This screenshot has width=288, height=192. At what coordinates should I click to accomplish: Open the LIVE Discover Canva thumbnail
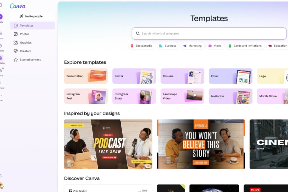click(266, 188)
